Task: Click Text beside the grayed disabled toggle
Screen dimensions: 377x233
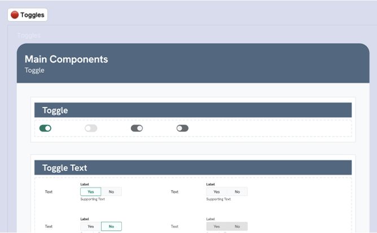Action: (174, 226)
